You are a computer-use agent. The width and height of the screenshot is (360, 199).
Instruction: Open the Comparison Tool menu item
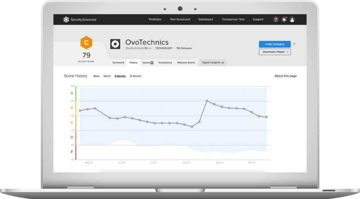[x=233, y=19]
